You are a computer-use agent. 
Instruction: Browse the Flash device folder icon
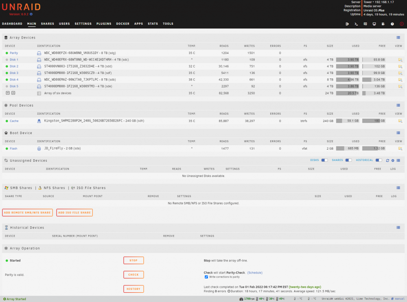tap(400, 148)
